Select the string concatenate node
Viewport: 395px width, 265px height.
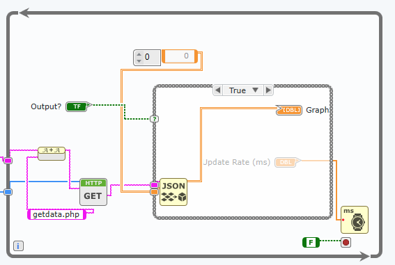[52, 154]
